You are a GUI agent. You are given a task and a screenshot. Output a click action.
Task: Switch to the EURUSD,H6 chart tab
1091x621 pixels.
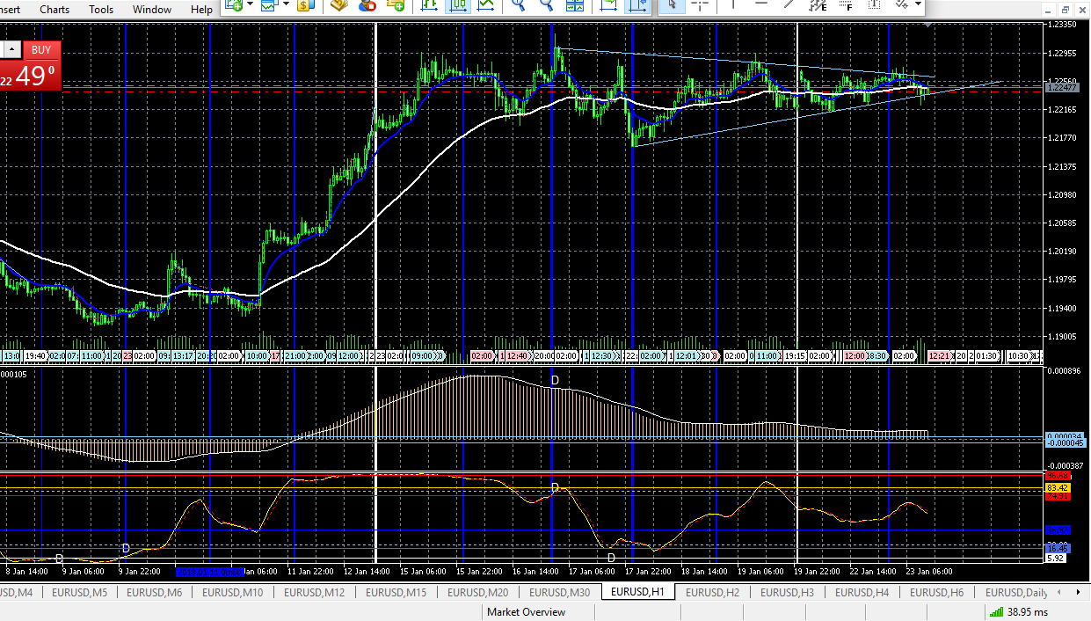[937, 593]
